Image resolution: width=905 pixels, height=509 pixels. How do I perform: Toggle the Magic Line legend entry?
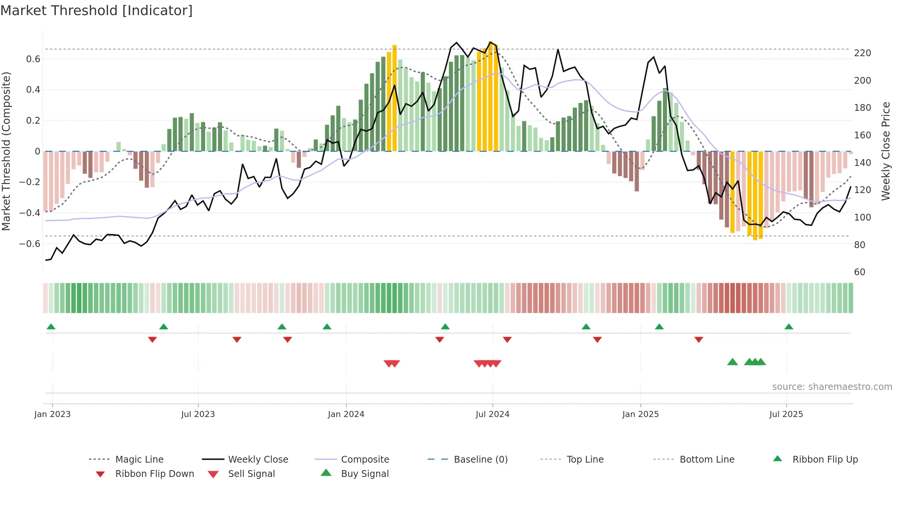126,459
